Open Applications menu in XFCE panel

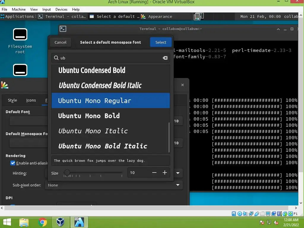(x=18, y=16)
